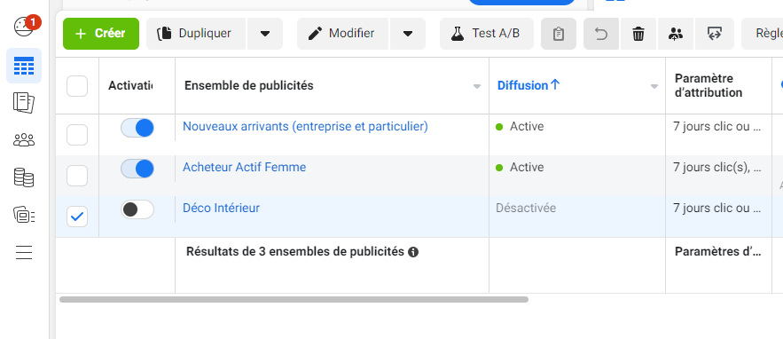
Task: Click the horizontal scrollbar below the table
Action: coord(294,299)
